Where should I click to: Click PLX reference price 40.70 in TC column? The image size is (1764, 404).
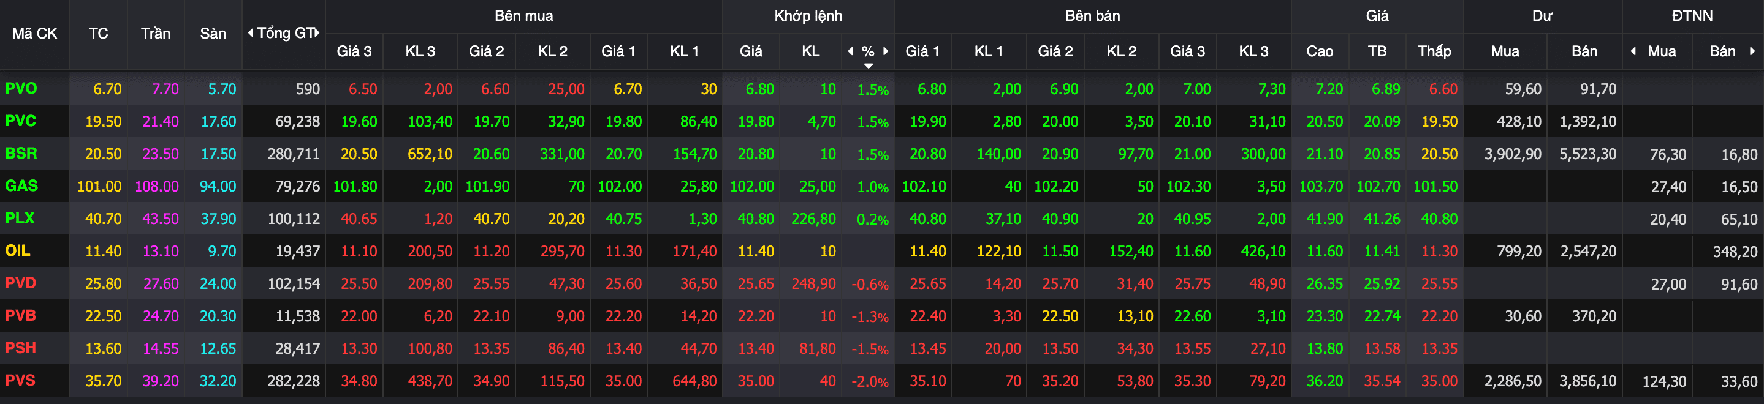coord(104,219)
